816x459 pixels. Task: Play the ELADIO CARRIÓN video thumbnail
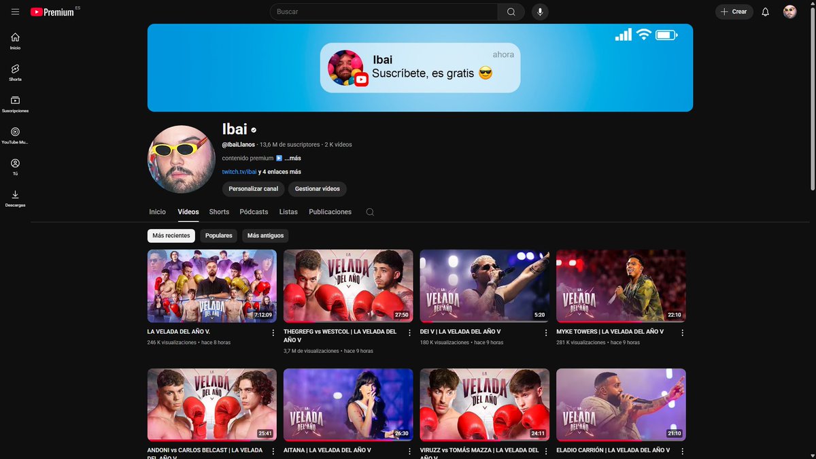click(621, 405)
